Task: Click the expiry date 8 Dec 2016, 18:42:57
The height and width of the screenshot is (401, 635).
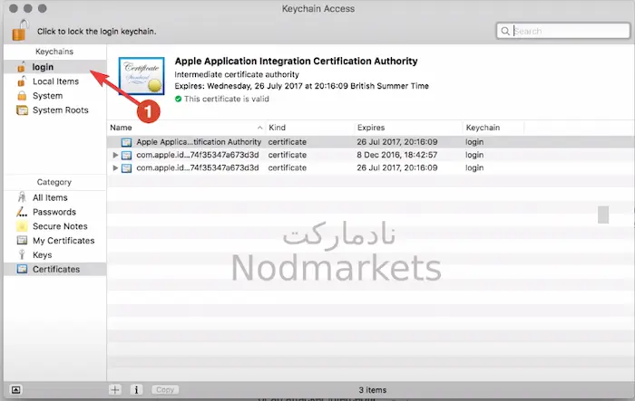Action: pos(397,155)
